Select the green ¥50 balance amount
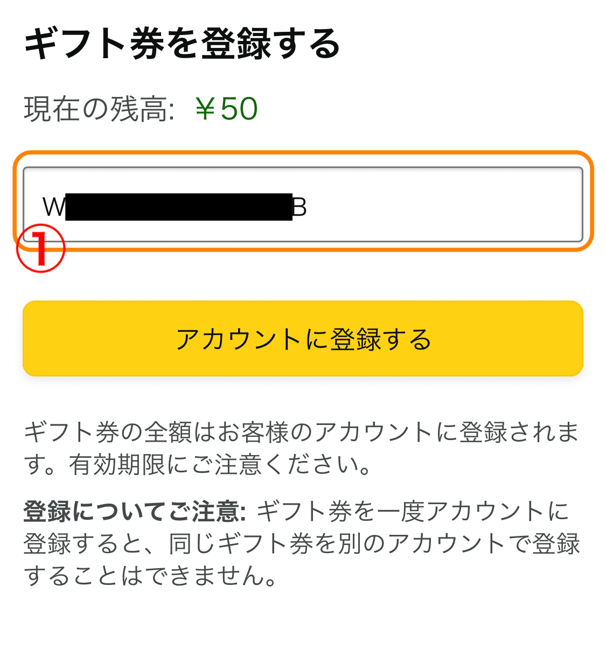Screen dimensions: 606x649 point(226,109)
